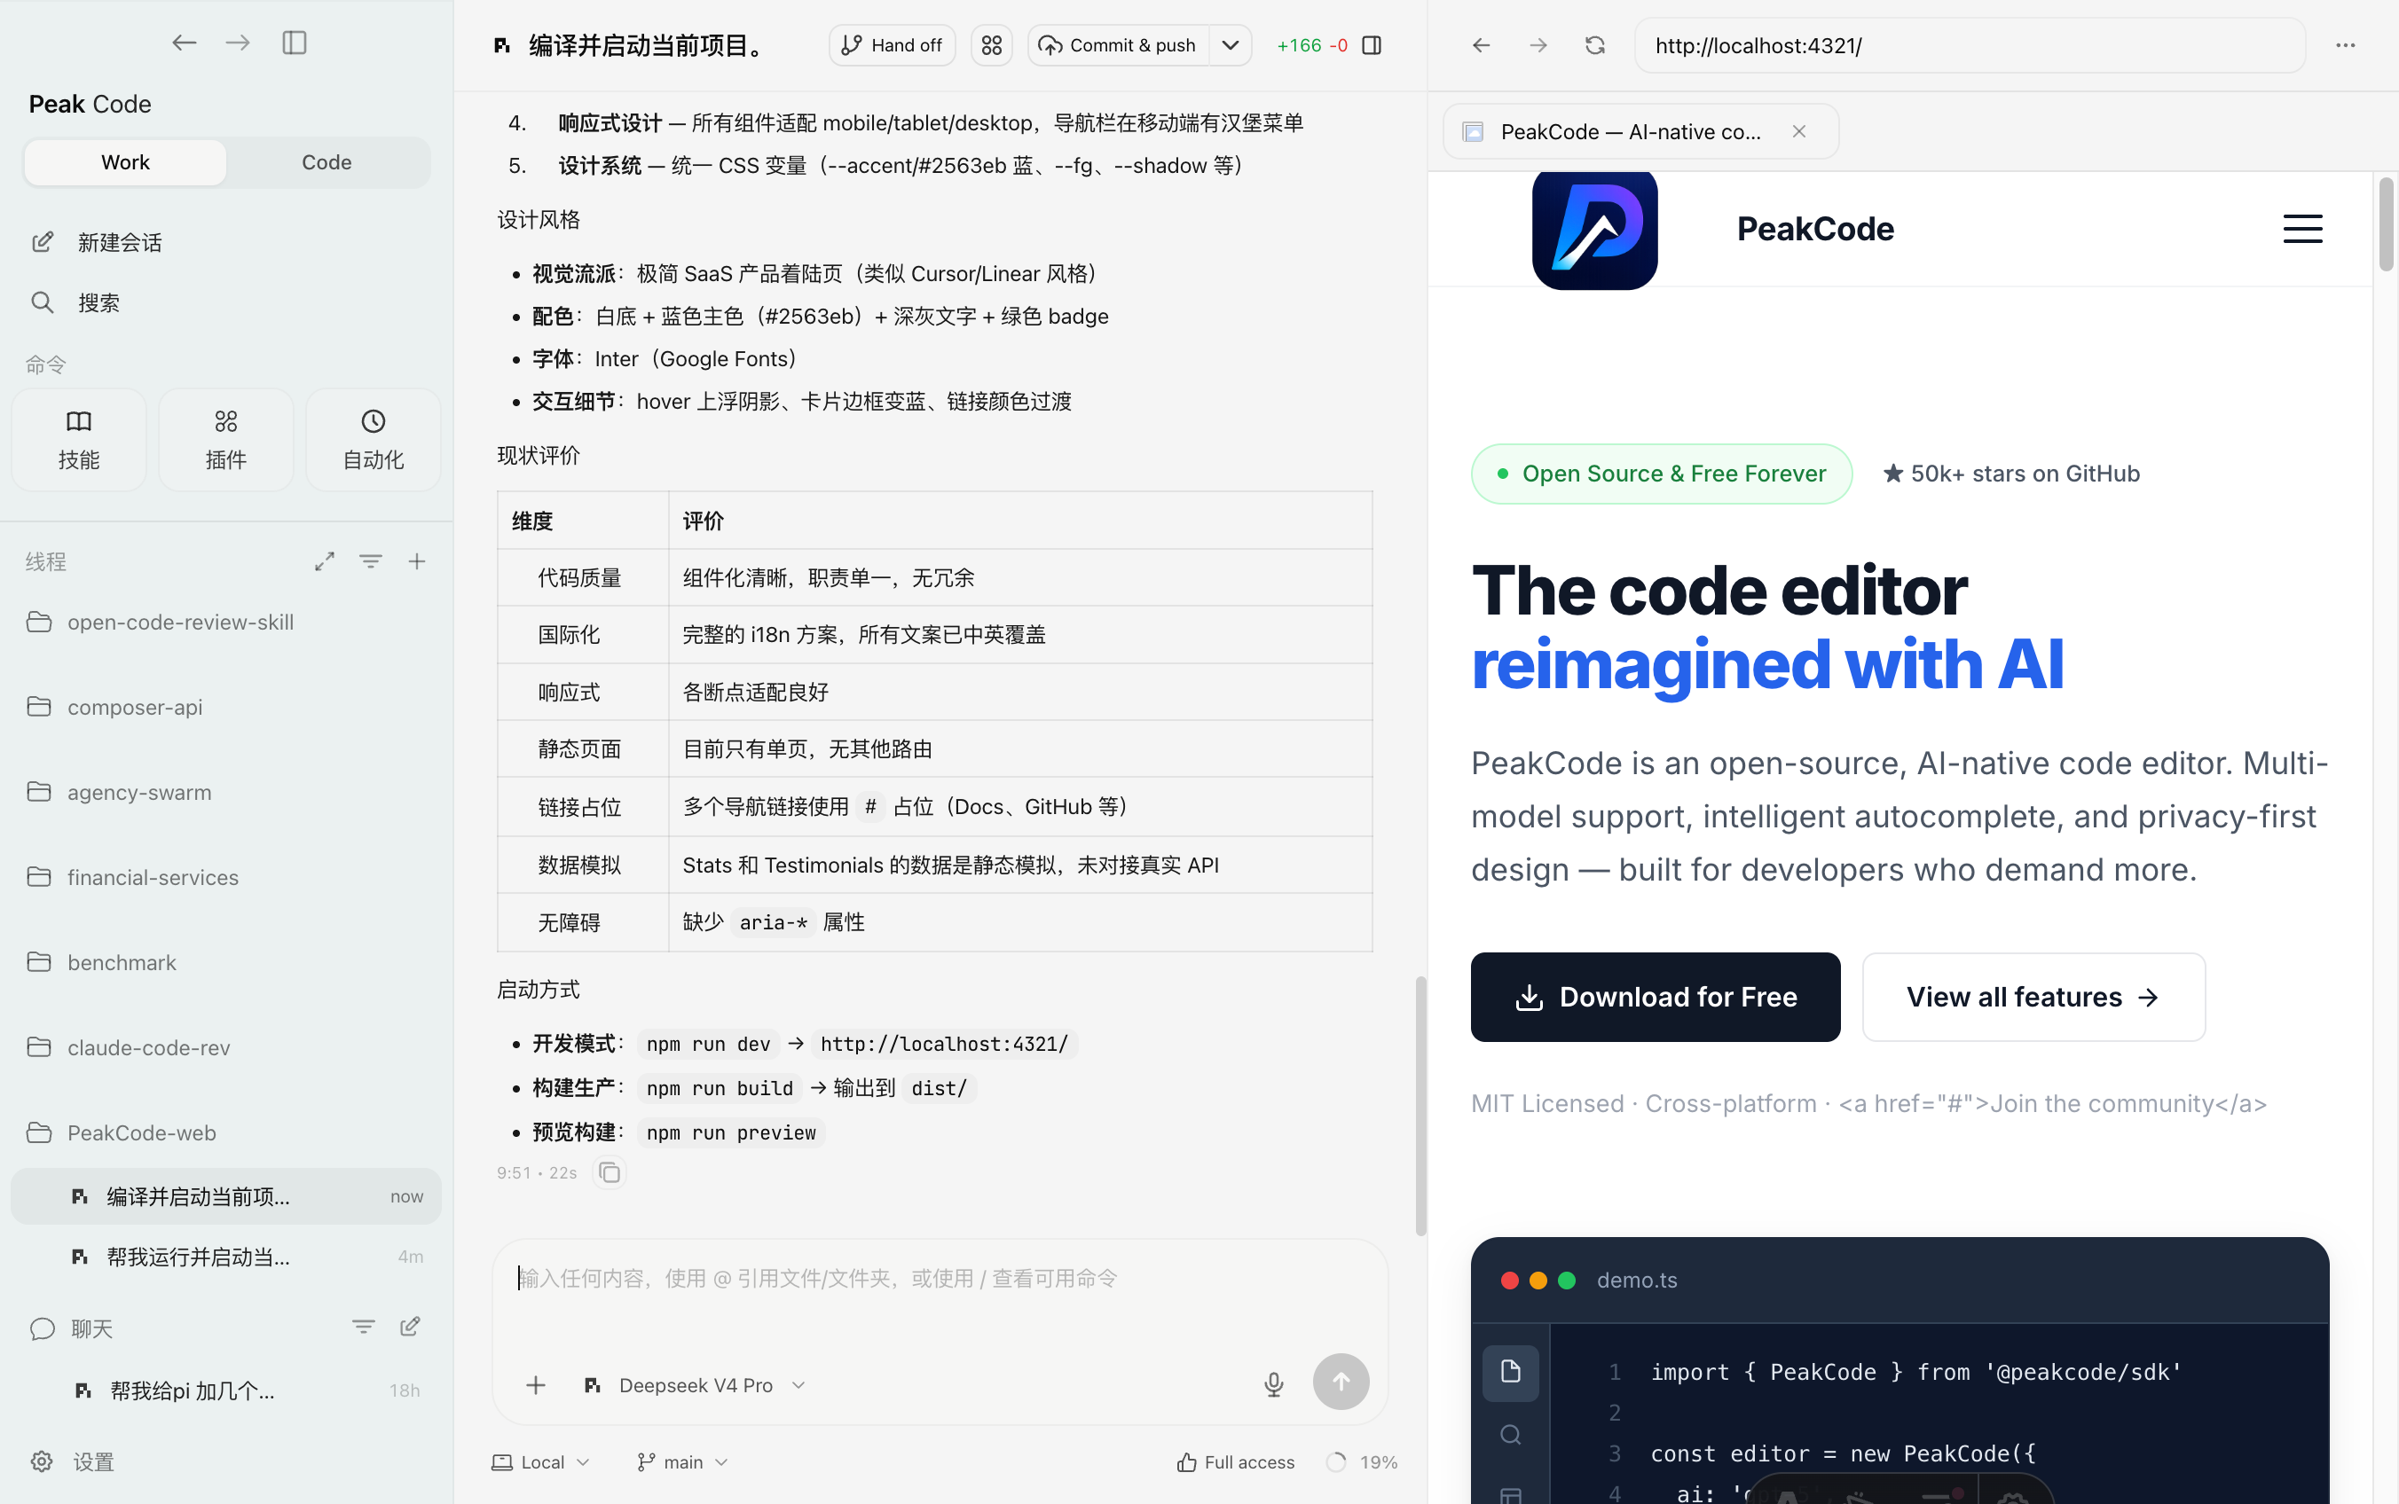This screenshot has height=1504, width=2399.
Task: Send message with up-arrow button
Action: pos(1341,1382)
